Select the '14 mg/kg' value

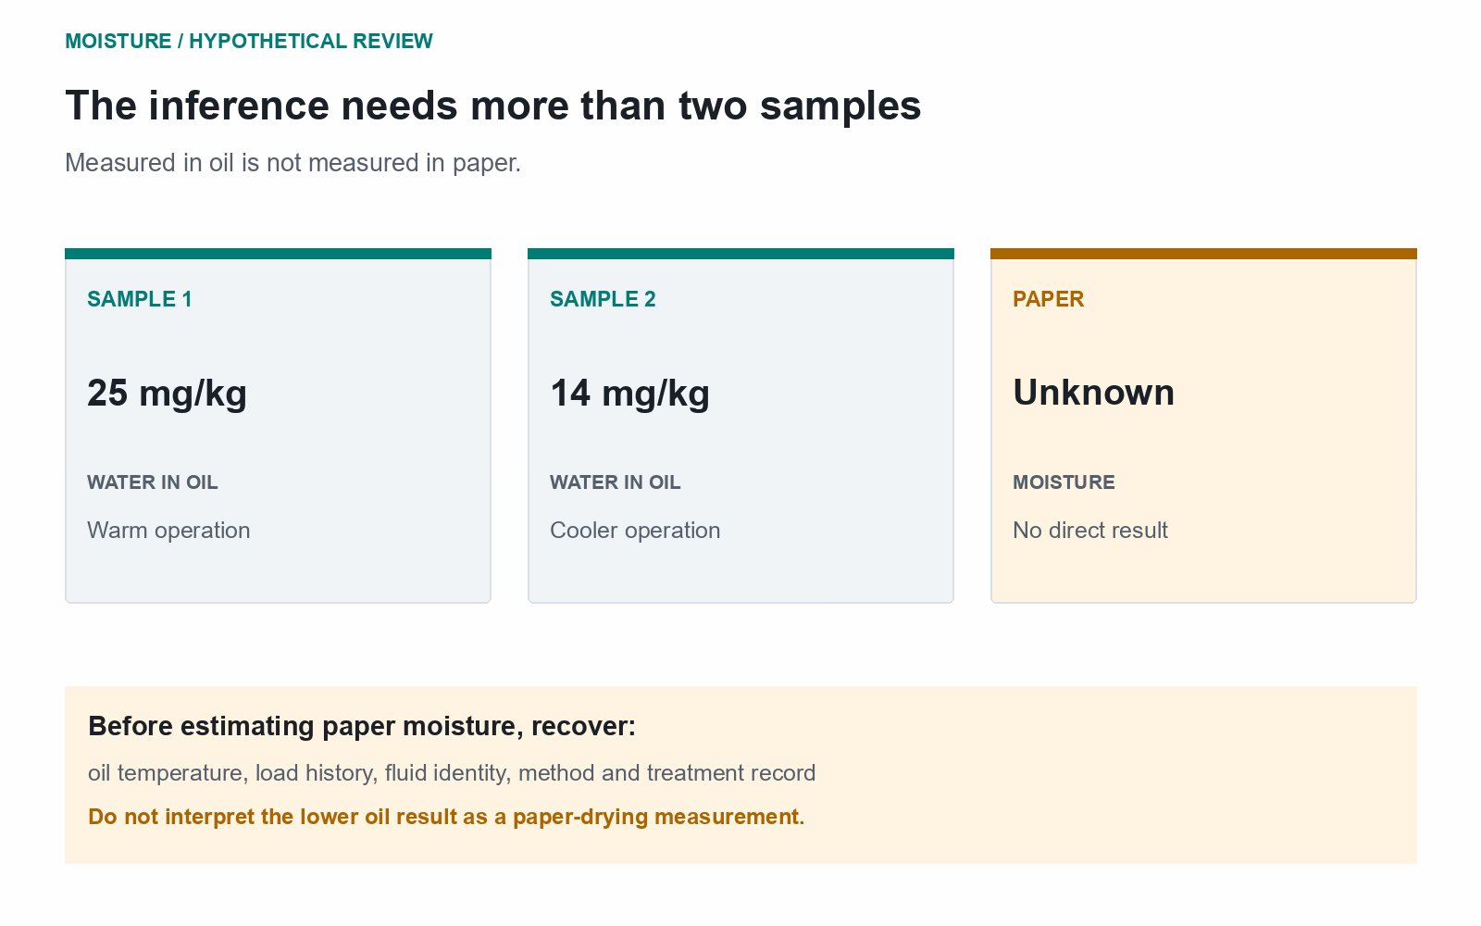click(x=629, y=393)
